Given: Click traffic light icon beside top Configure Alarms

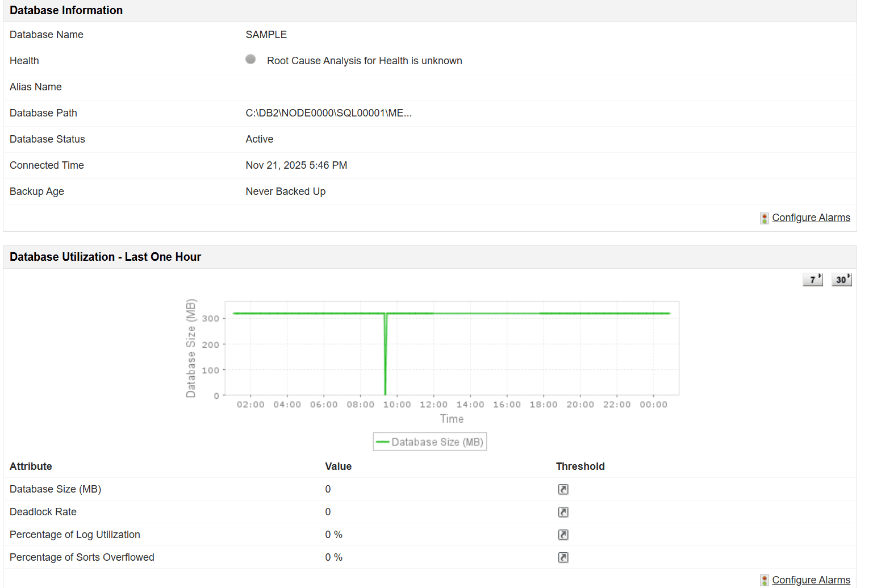Looking at the screenshot, I should 764,218.
